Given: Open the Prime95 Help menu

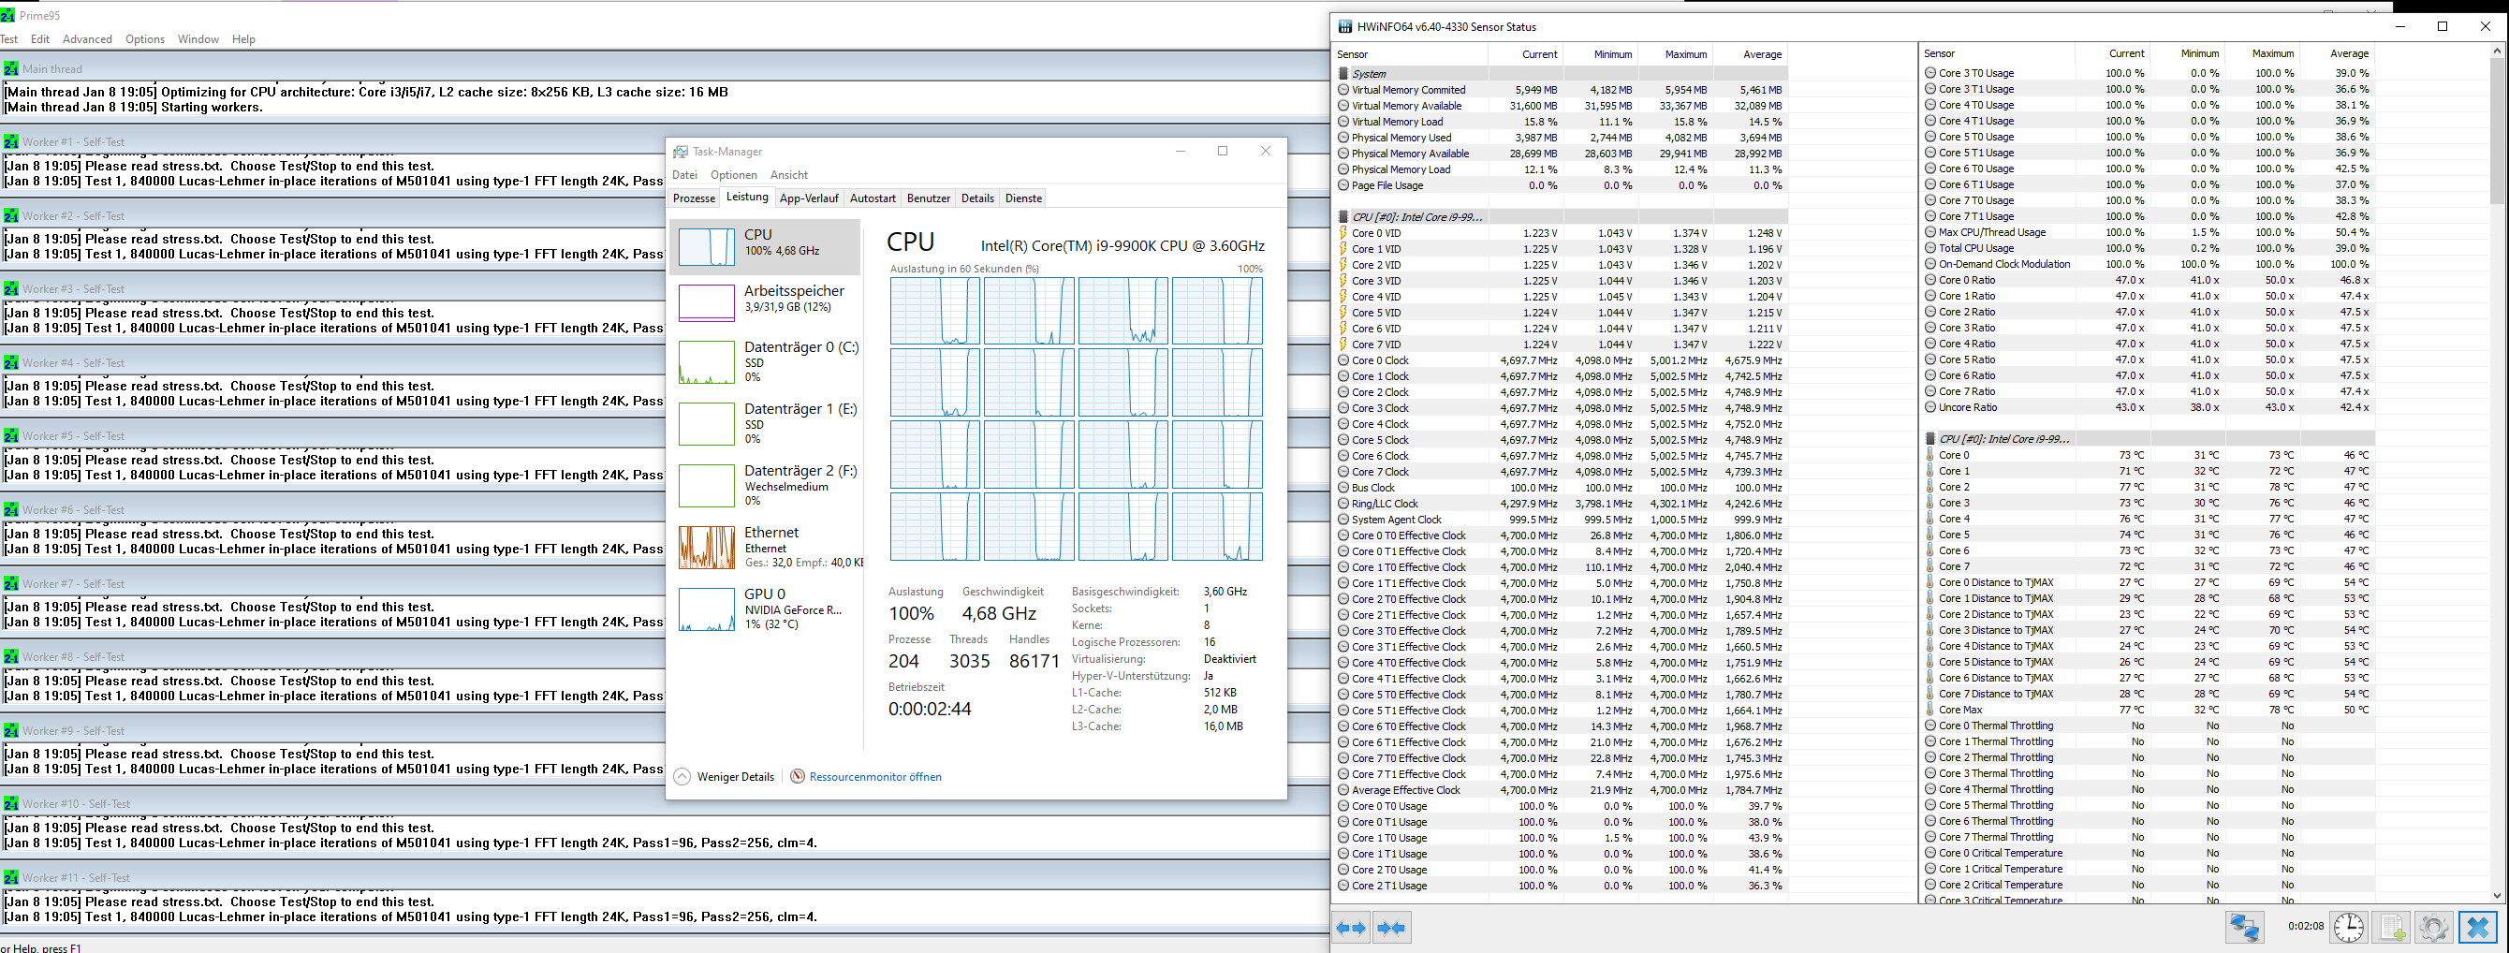Looking at the screenshot, I should pos(243,39).
